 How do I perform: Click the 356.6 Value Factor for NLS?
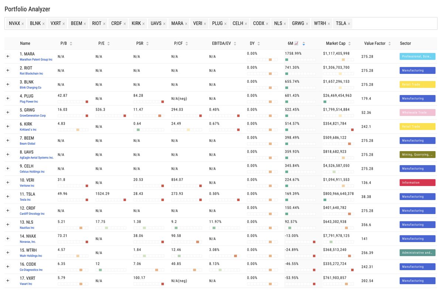[x=366, y=225]
